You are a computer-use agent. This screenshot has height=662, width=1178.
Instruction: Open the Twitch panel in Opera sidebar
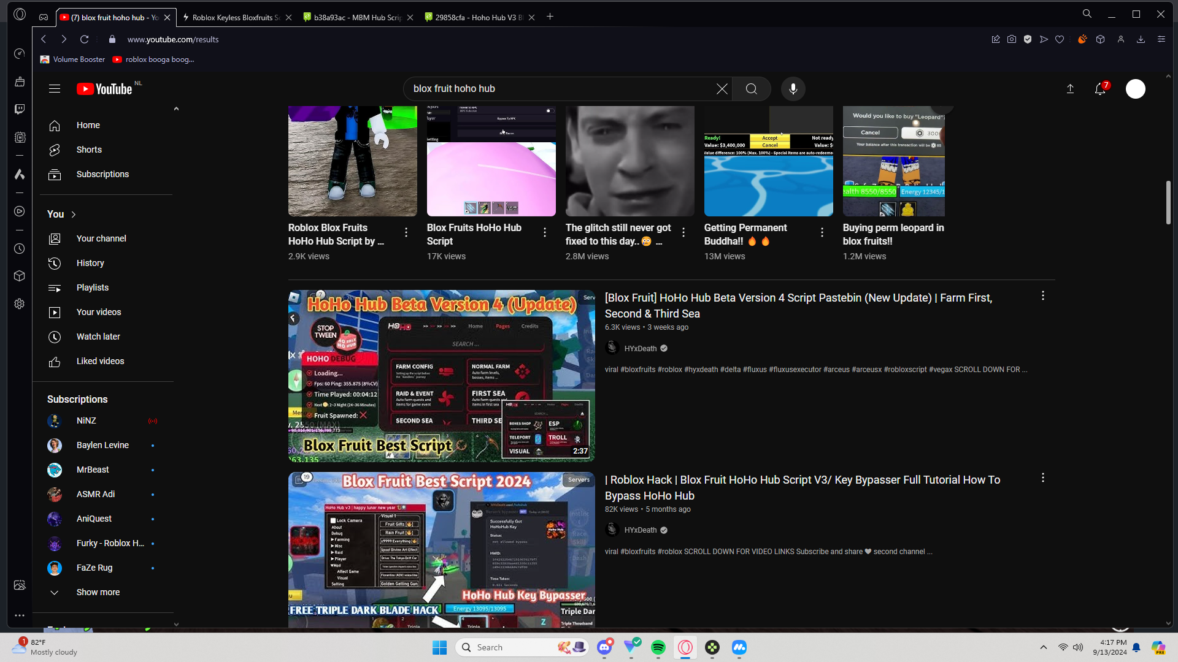pos(20,109)
